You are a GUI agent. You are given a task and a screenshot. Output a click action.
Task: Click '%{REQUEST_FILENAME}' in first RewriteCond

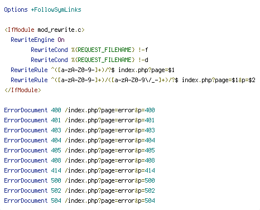point(103,50)
